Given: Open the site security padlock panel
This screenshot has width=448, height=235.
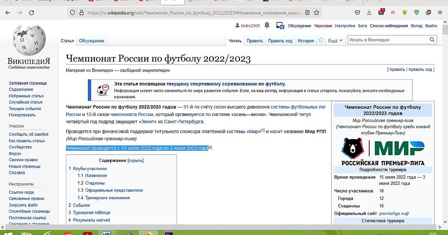Looking at the screenshot, I should pyautogui.click(x=81, y=13).
